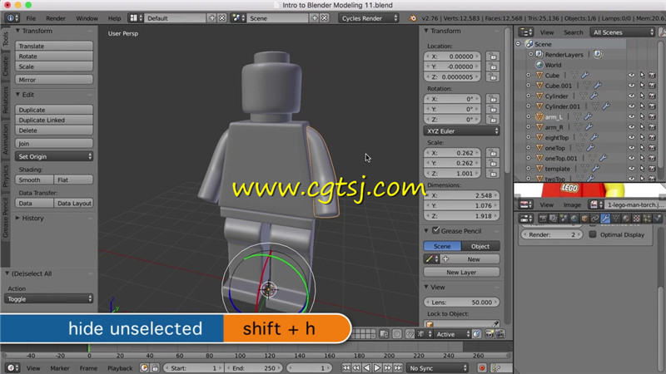Screen dimensions: 666x374
Task: Open the Scene properties tab
Action: 564,219
